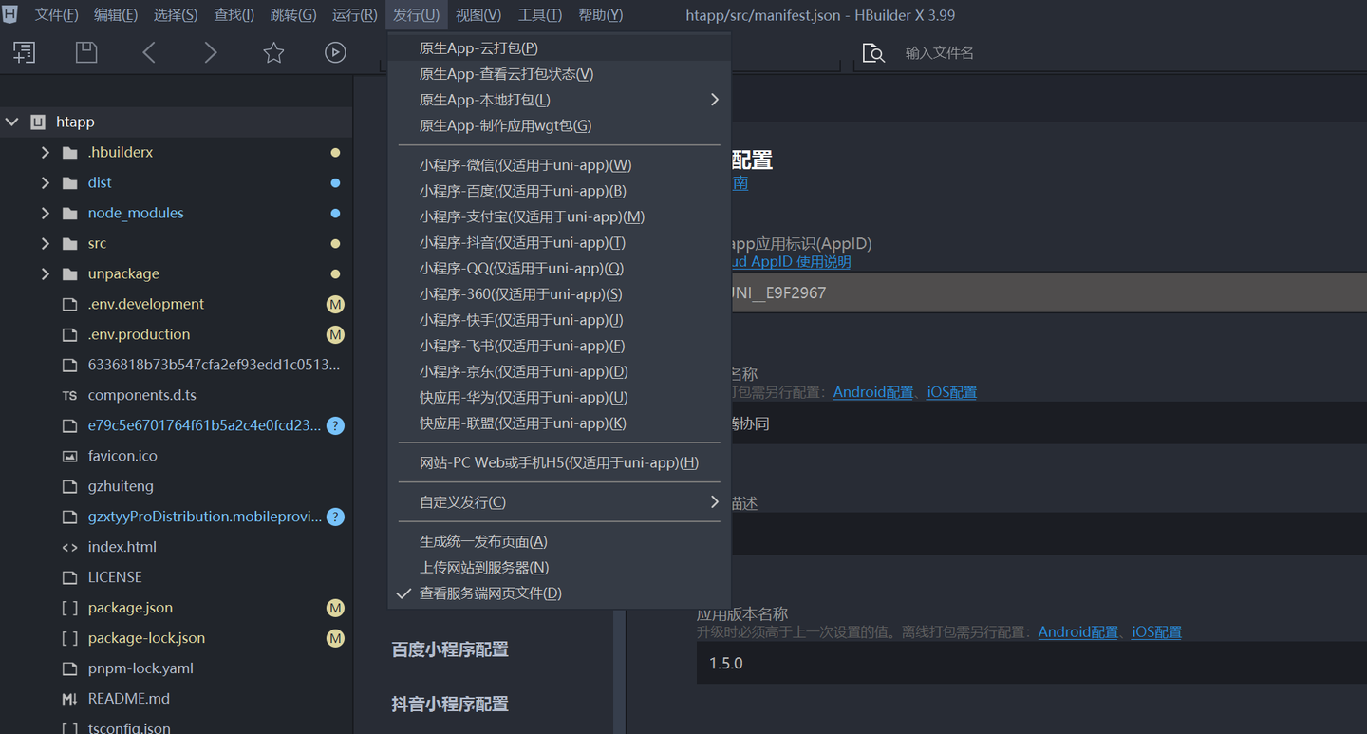The width and height of the screenshot is (1367, 734).
Task: Click the run play circle icon
Action: pos(335,53)
